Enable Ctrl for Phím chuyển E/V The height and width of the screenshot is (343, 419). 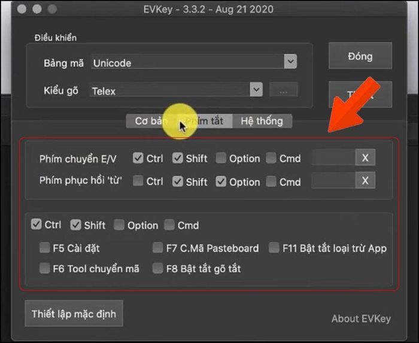138,158
